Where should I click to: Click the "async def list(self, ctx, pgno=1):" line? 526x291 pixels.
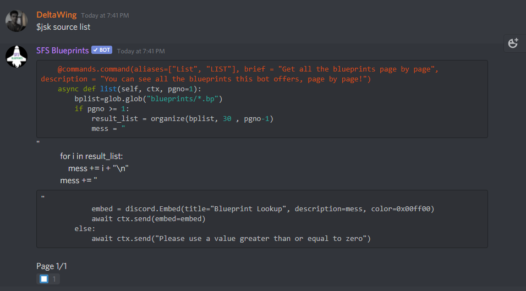[x=129, y=89]
